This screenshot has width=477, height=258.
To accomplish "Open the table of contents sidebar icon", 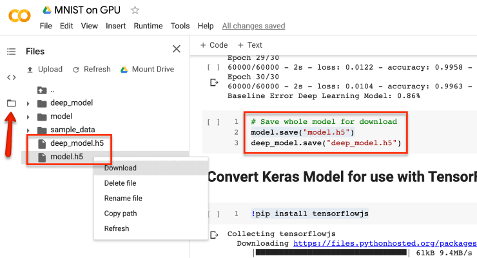I will tap(11, 52).
